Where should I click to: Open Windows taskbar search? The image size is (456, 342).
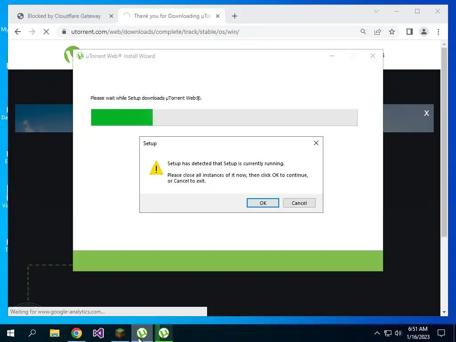(x=32, y=333)
